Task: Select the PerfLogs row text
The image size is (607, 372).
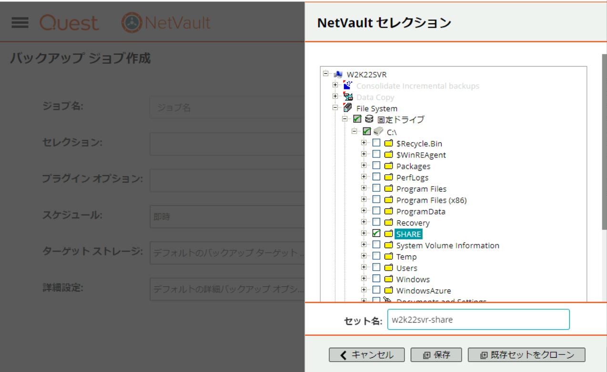Action: 412,178
